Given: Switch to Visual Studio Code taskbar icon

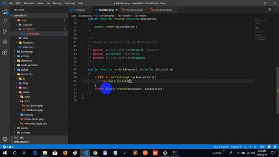Looking at the screenshot, I should [x=85, y=153].
